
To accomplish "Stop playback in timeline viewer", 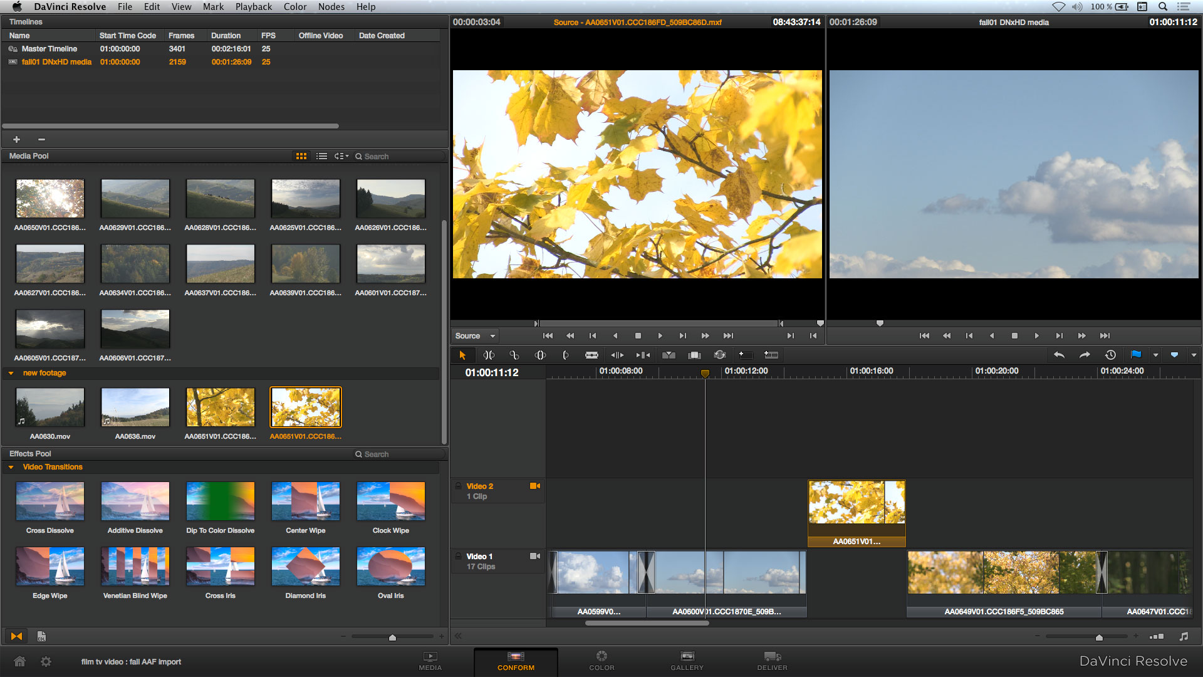I will [1014, 336].
